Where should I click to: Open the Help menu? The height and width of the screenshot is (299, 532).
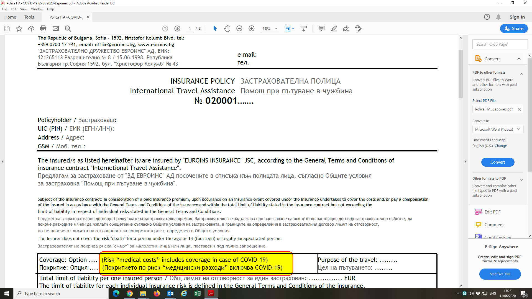tap(50, 9)
